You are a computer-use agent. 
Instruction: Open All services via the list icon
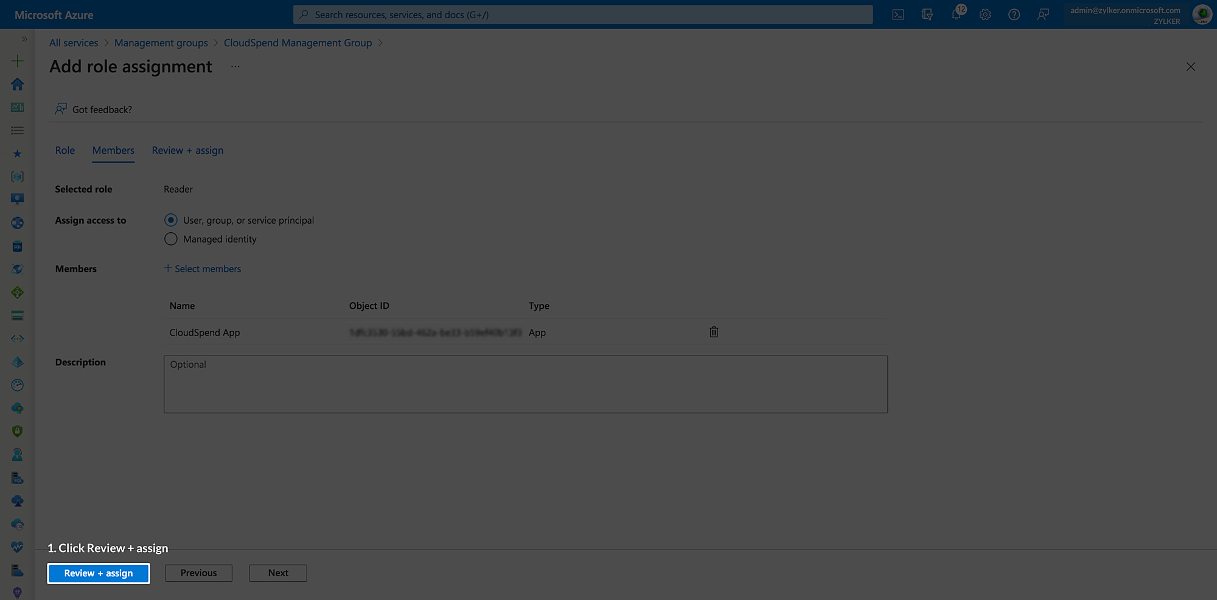click(17, 130)
